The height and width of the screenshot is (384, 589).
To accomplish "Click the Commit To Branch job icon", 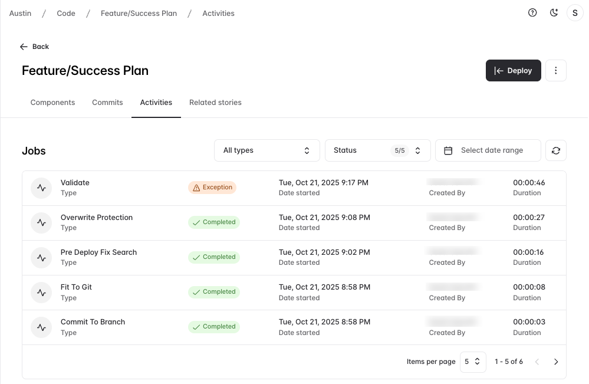I will tap(41, 327).
